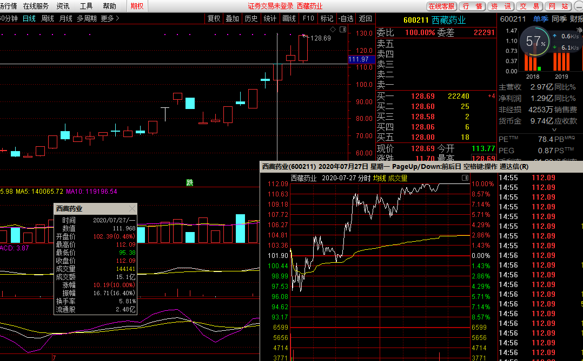Click the 委比 100.00% value

pos(420,33)
